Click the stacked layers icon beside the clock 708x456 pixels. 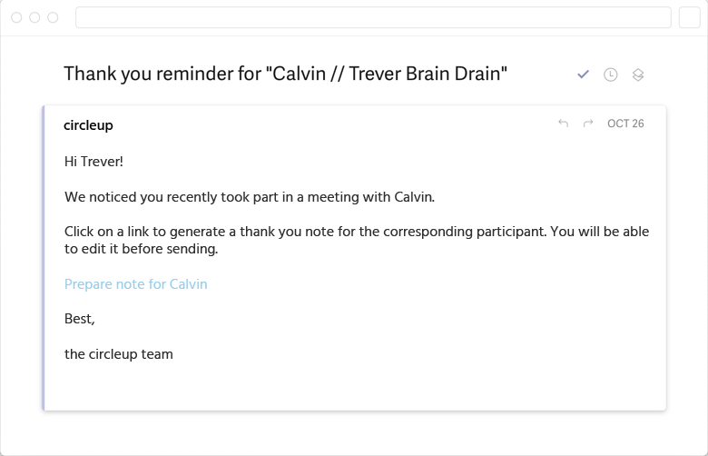pyautogui.click(x=638, y=74)
